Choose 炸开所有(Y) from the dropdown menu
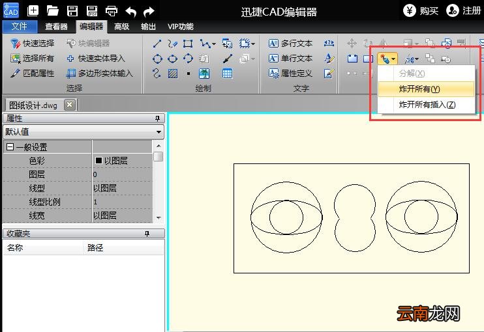The width and height of the screenshot is (484, 332). pos(427,89)
